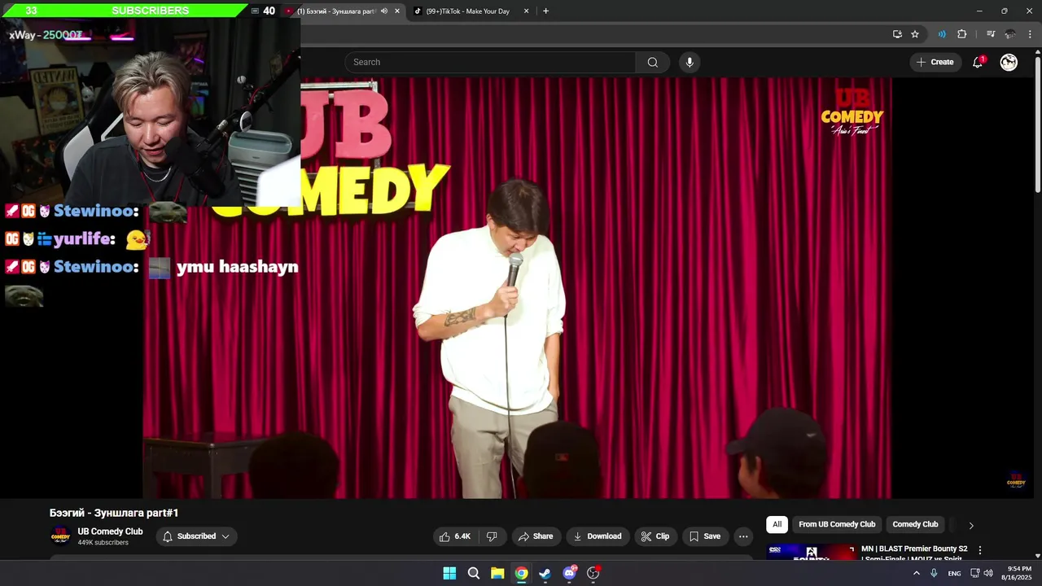Click the Download button
The width and height of the screenshot is (1042, 586).
tap(598, 536)
